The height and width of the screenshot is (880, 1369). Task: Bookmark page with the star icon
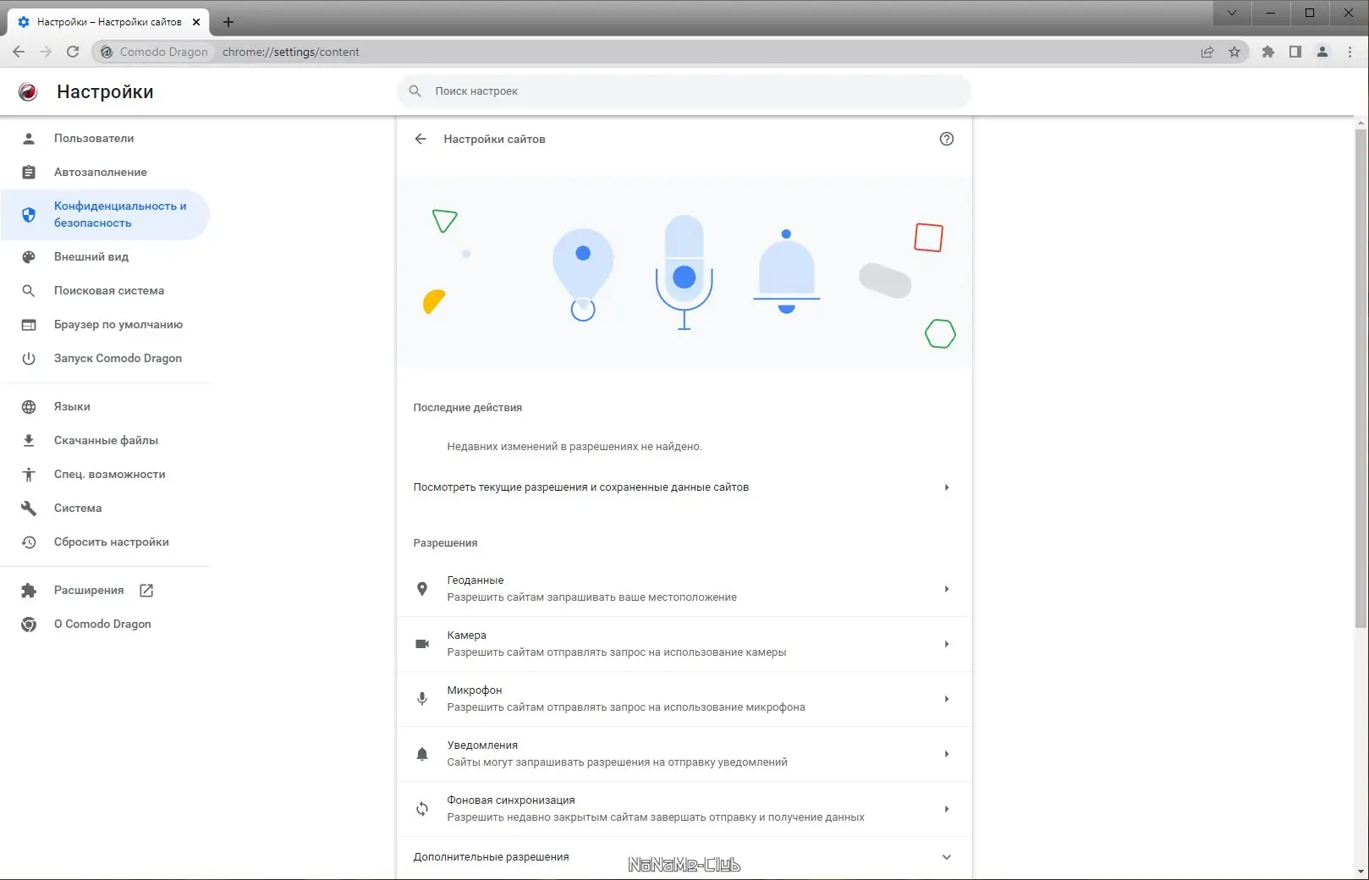pyautogui.click(x=1234, y=52)
